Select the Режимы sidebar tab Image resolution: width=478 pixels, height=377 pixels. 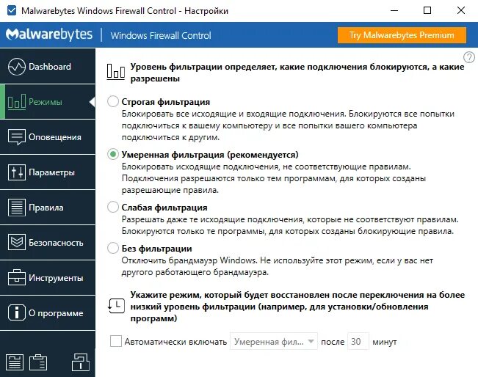(x=48, y=102)
